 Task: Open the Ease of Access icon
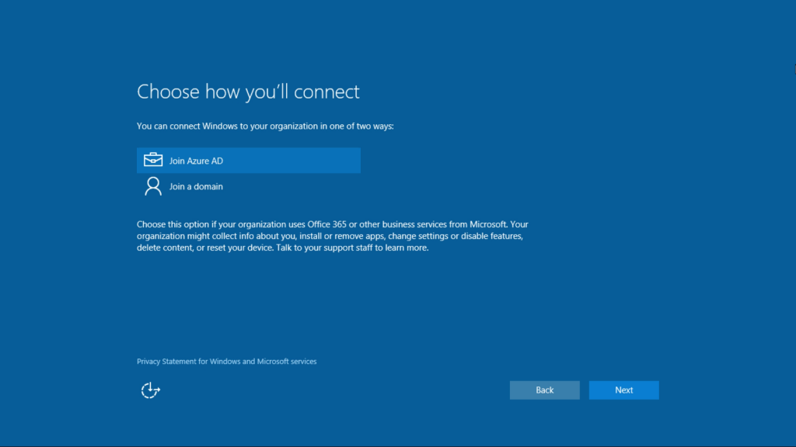click(150, 390)
